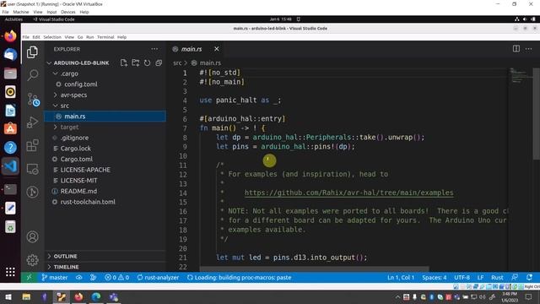Screen dimensions: 540x304
Task: Click the master branch indicator
Action: (x=54, y=278)
